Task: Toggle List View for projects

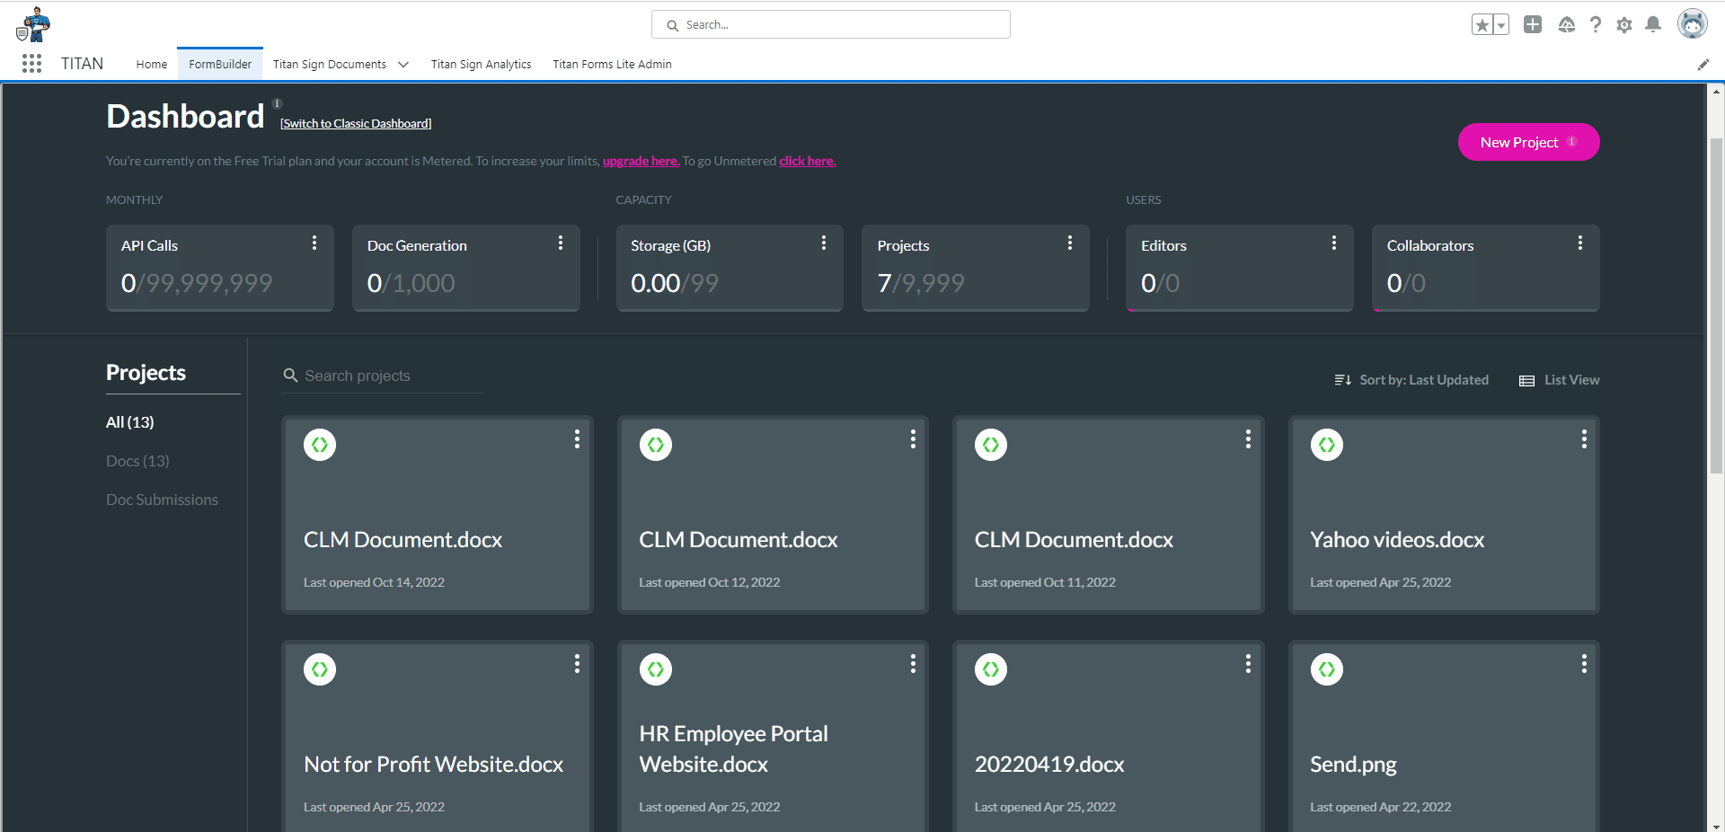Action: click(1559, 379)
